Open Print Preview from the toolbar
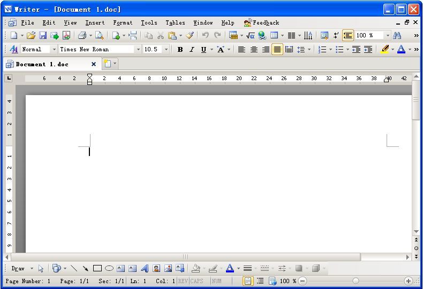This screenshot has width=423, height=289. pos(99,35)
